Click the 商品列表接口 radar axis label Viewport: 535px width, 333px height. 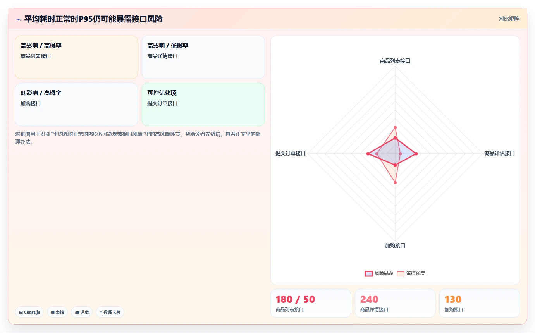pyautogui.click(x=395, y=61)
